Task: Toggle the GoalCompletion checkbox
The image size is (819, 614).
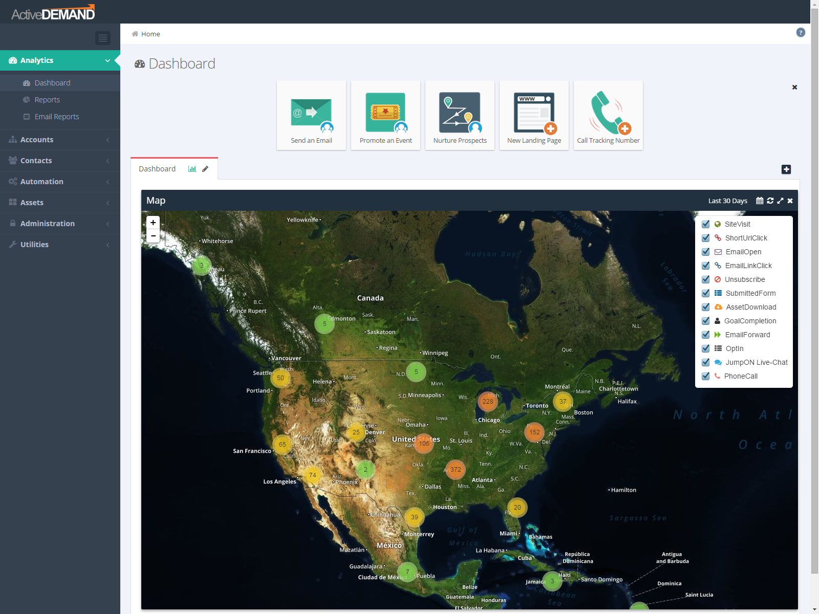Action: point(705,321)
